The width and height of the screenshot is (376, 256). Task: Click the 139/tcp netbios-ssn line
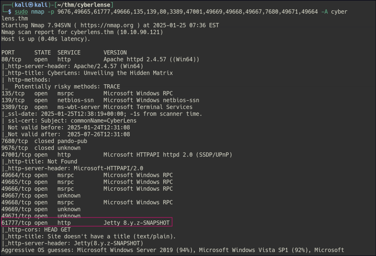[100, 100]
